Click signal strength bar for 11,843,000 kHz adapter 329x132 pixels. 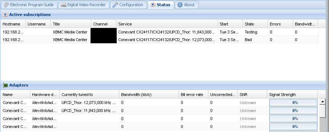tap(293, 111)
